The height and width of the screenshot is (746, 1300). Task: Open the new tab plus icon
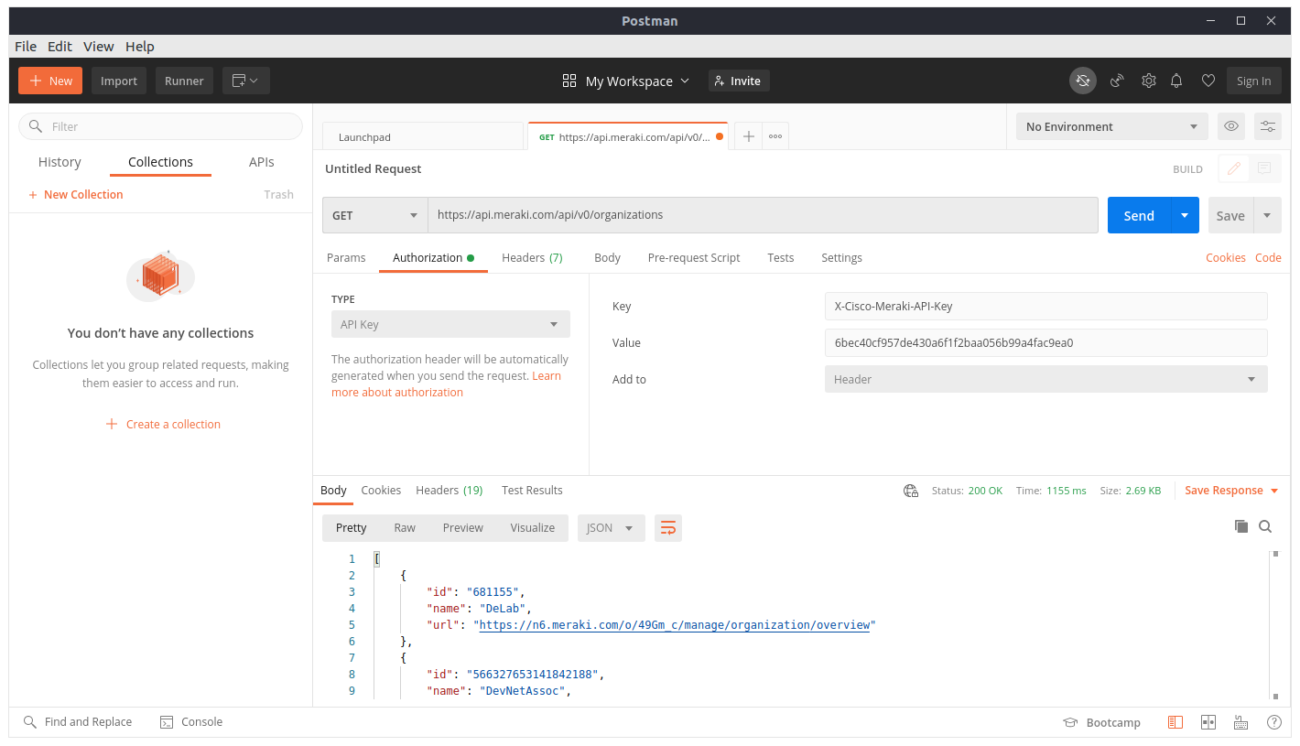[x=748, y=136]
